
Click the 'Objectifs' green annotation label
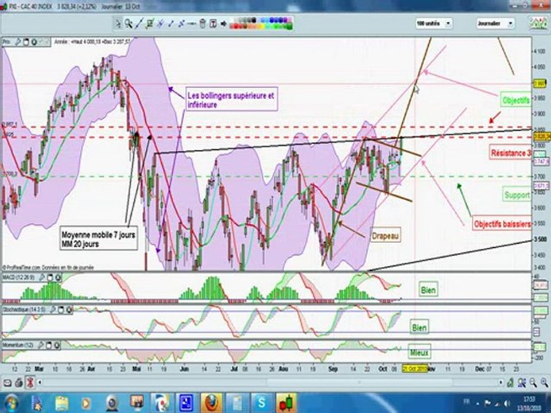coord(516,100)
